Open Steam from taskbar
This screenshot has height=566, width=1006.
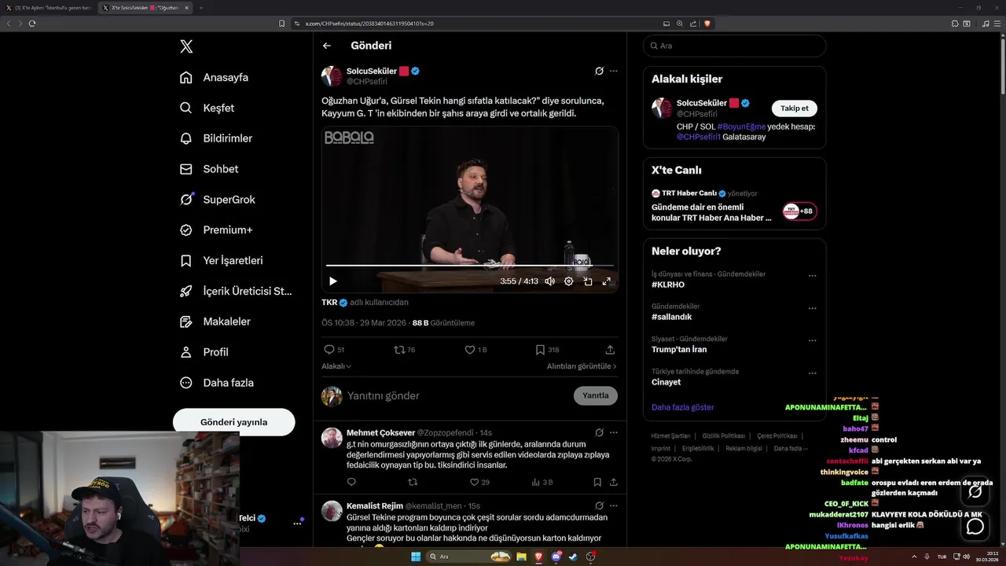(573, 557)
